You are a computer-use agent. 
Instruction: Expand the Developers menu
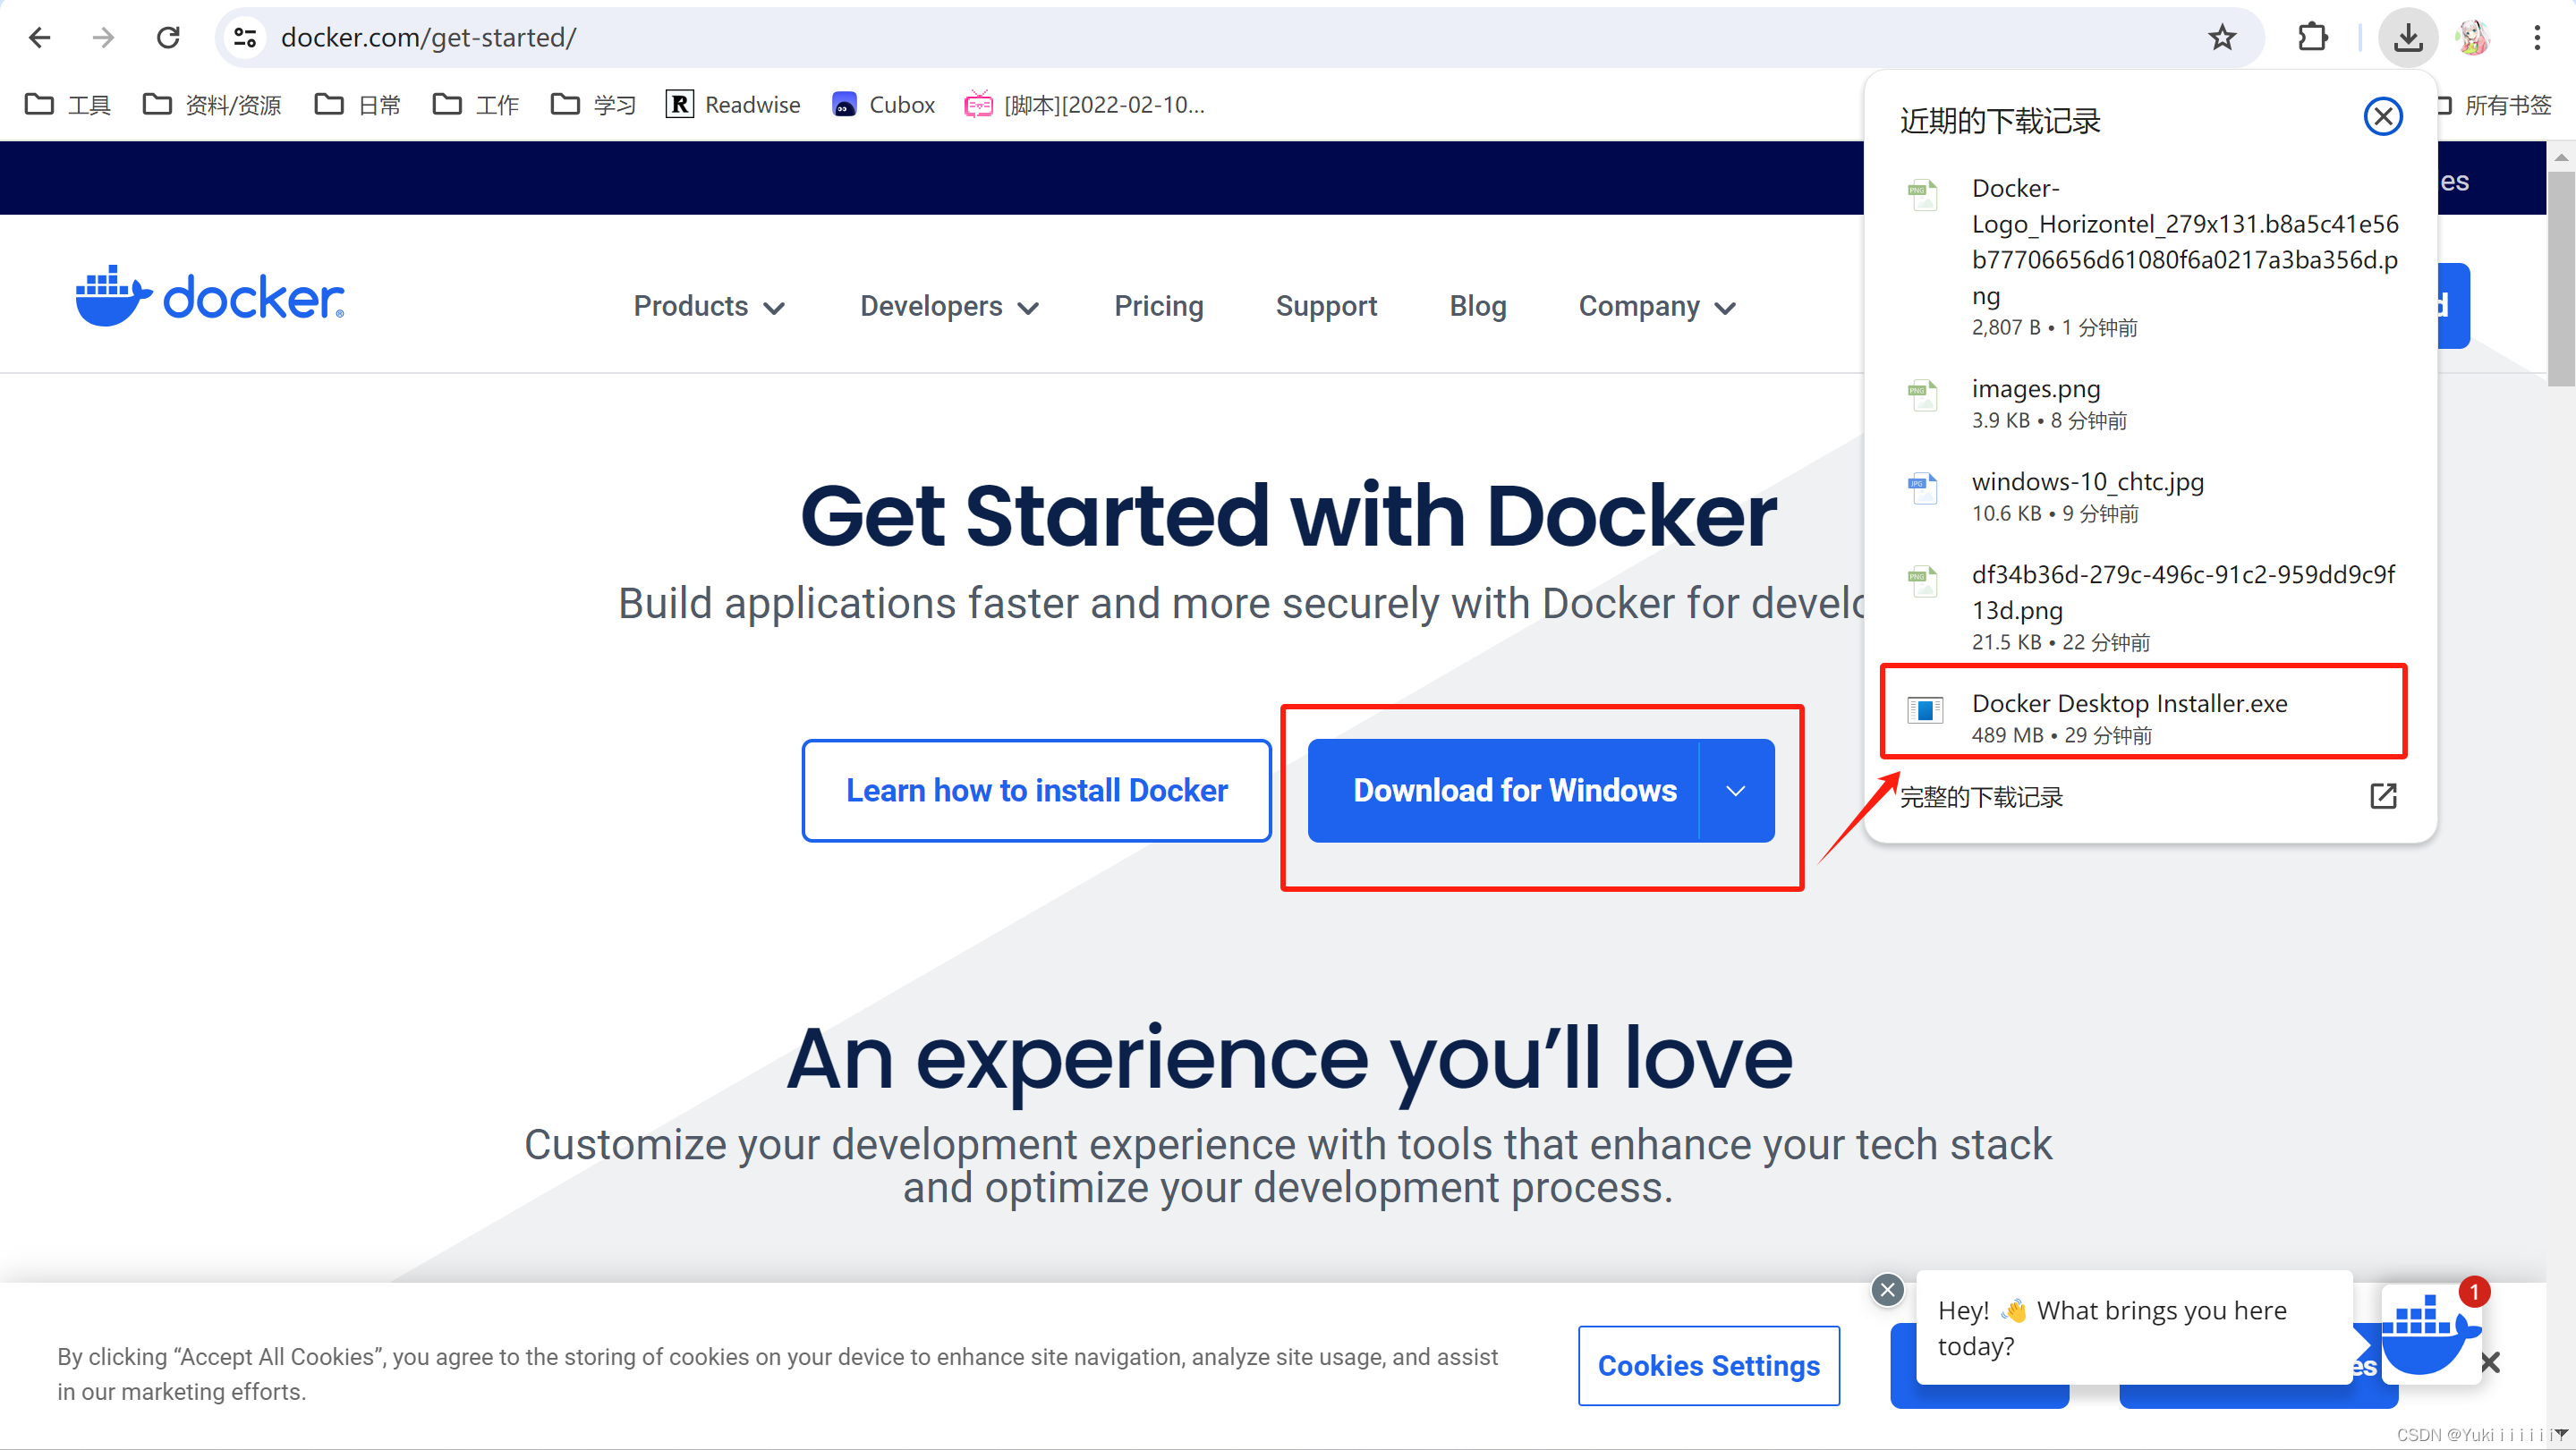949,307
